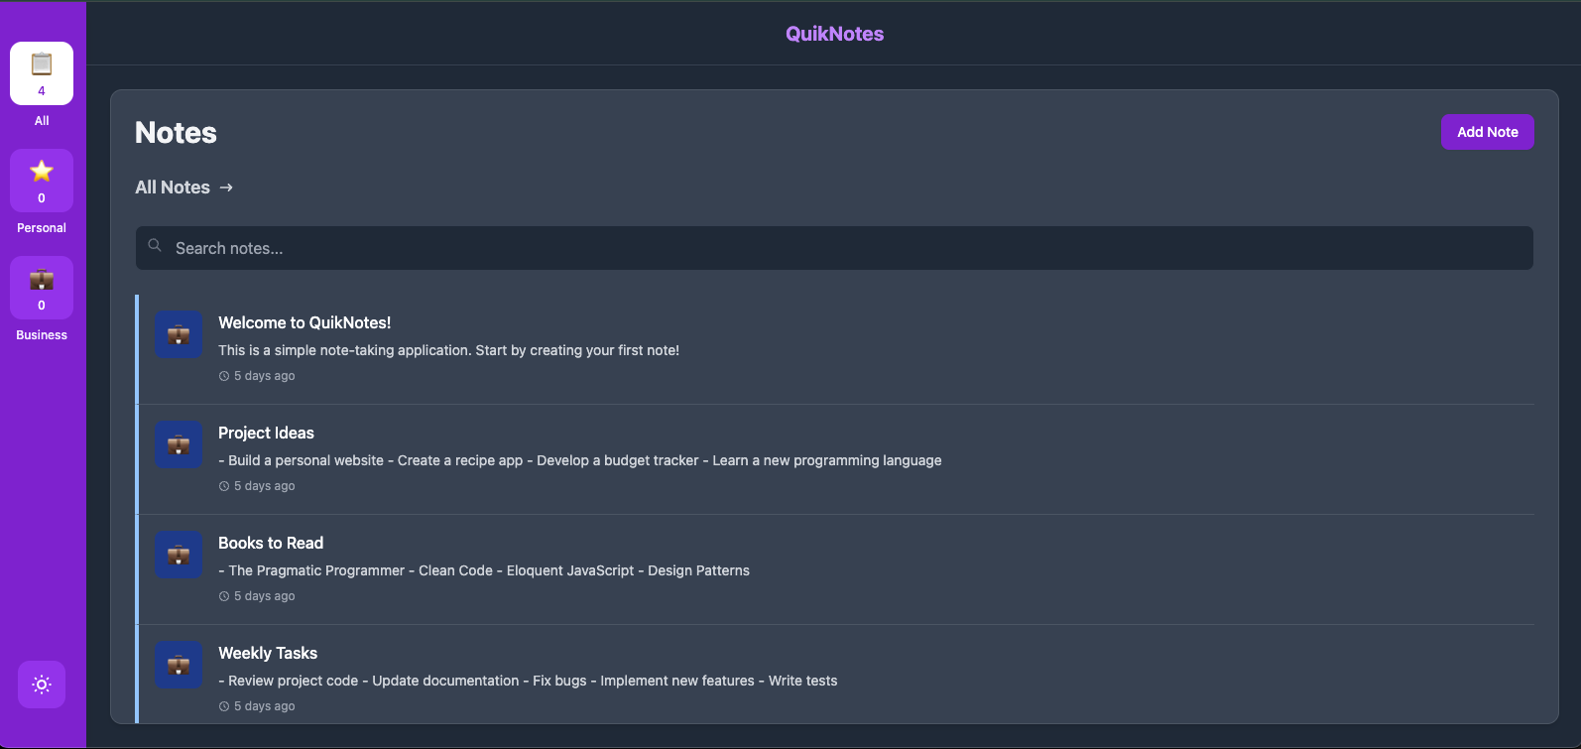The height and width of the screenshot is (749, 1581).
Task: Click the All Notes heading
Action: click(173, 187)
